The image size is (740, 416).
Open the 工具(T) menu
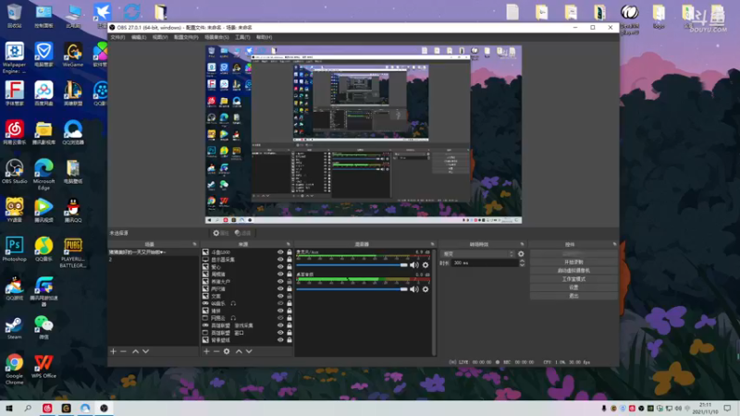coord(242,37)
